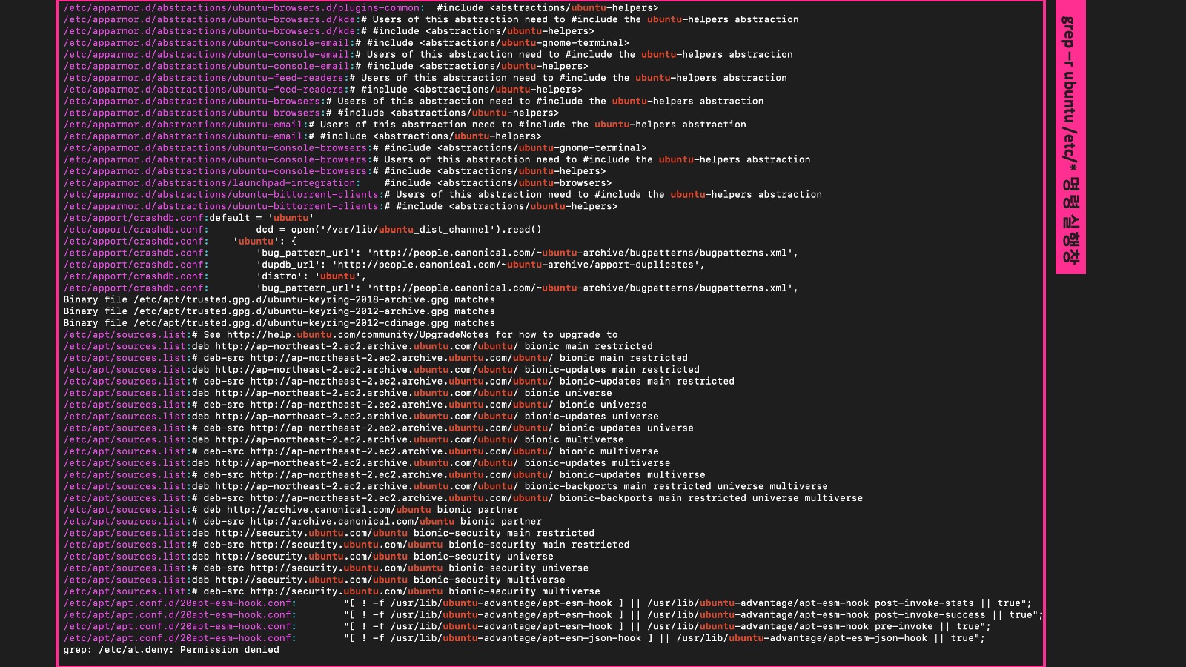The width and height of the screenshot is (1186, 667).
Task: Click sources.list '# deb-src' 'bionic-security main restricted' line
Action: [x=346, y=545]
